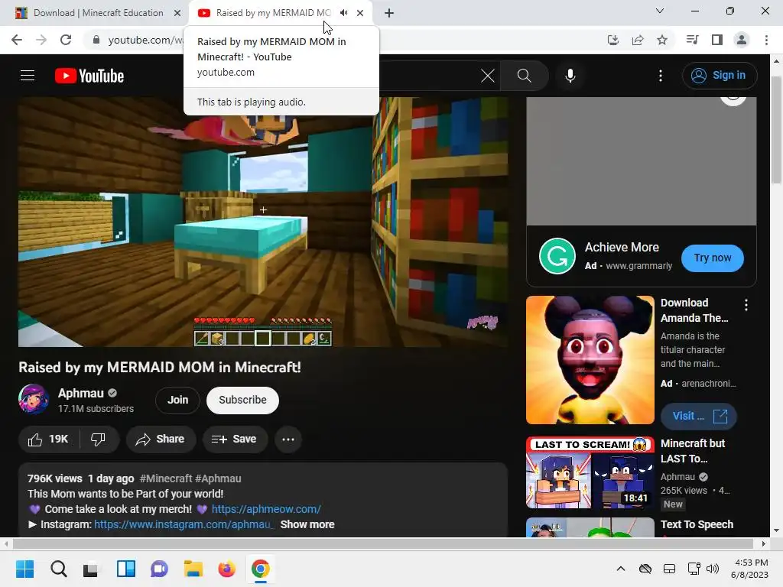This screenshot has height=587, width=783.
Task: Bookmark this page with the star icon
Action: point(662,40)
